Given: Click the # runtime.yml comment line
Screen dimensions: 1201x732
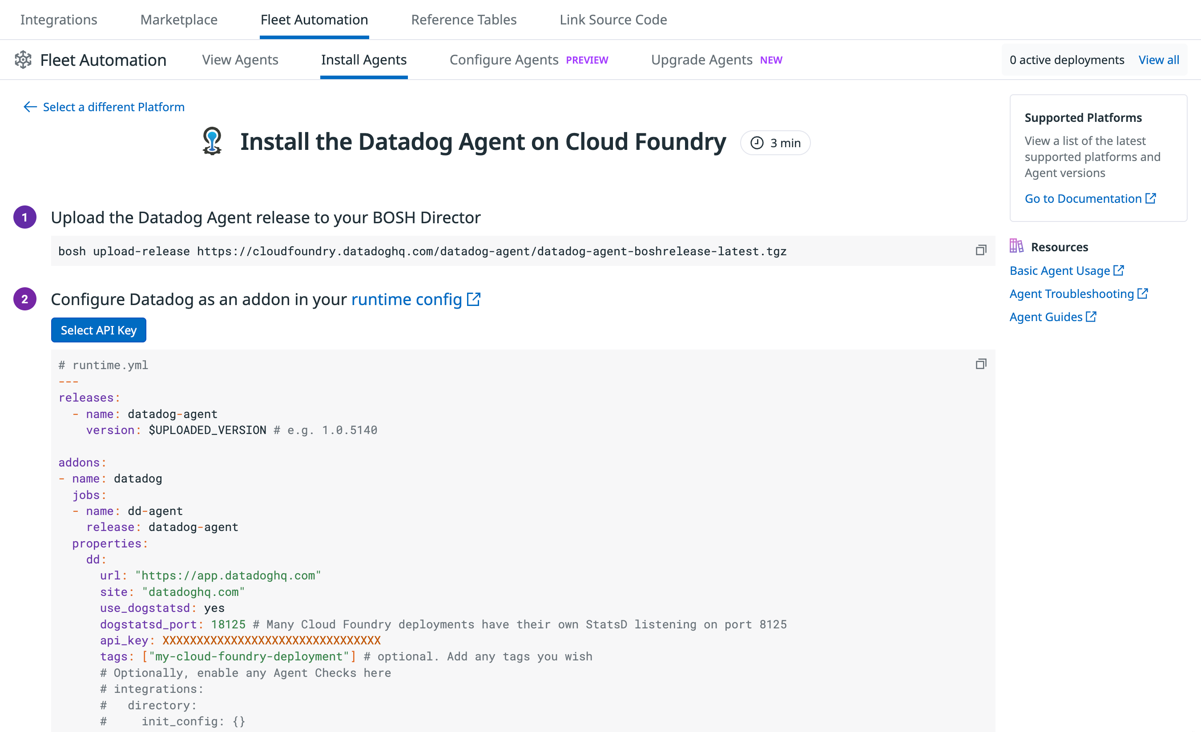Looking at the screenshot, I should [103, 365].
